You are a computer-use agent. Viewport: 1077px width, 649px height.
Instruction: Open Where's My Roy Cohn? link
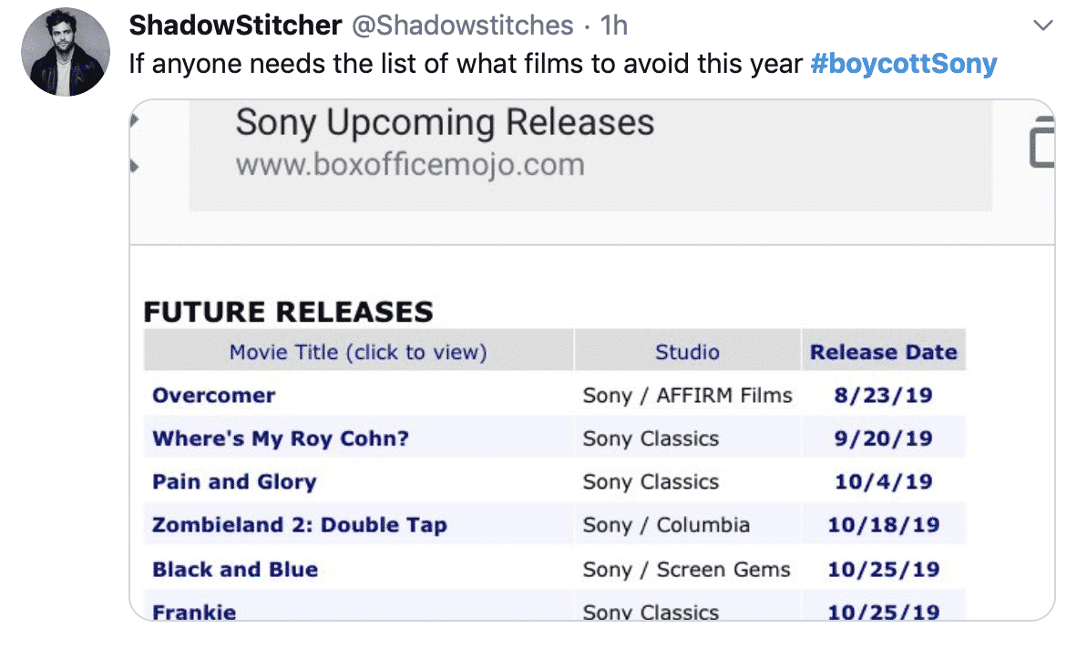pyautogui.click(x=281, y=438)
